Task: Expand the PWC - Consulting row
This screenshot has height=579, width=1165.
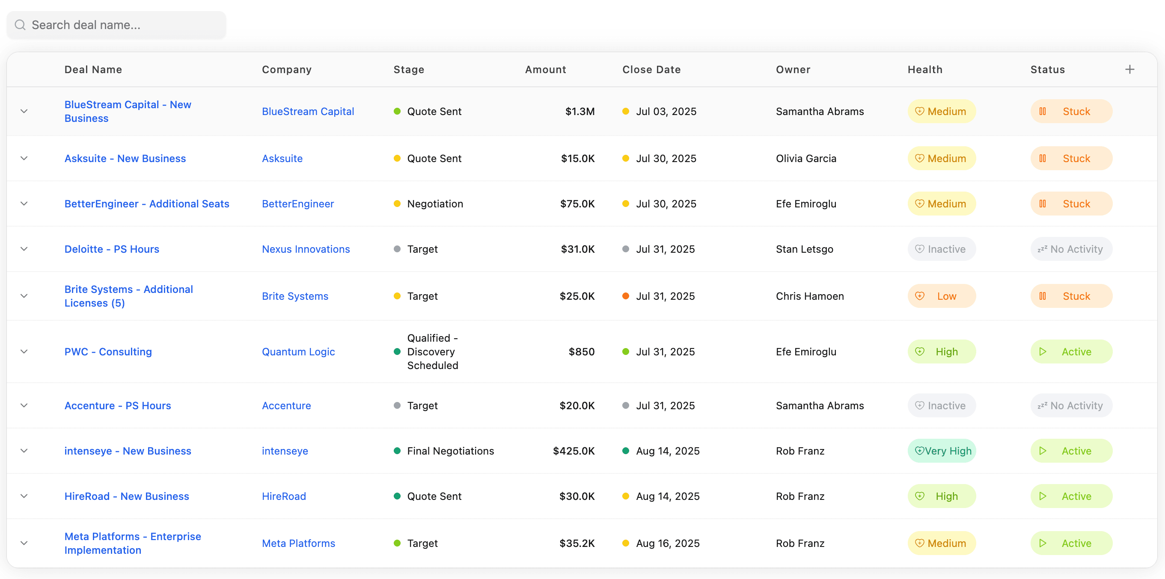Action: (x=24, y=351)
